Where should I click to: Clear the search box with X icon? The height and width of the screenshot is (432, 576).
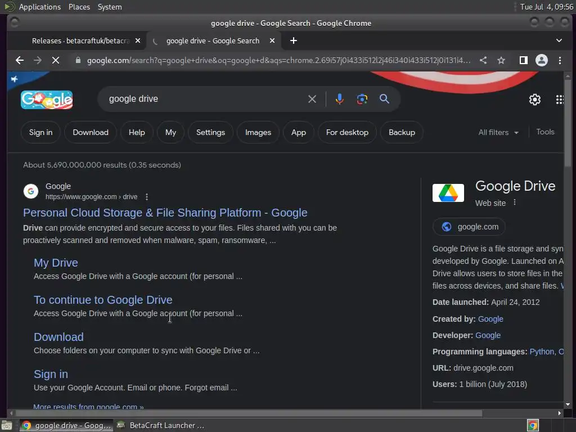312,99
